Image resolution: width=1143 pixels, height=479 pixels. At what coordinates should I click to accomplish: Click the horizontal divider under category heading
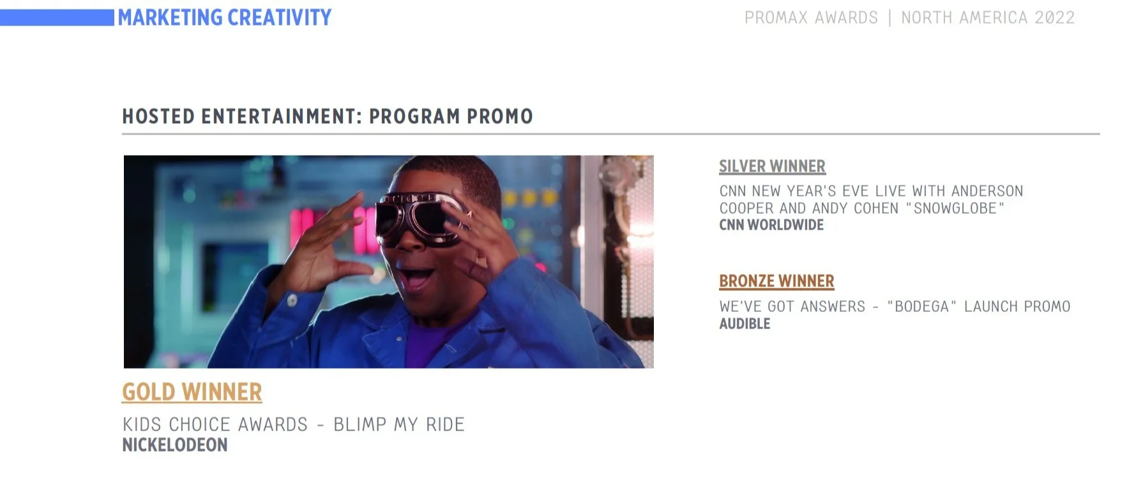click(x=611, y=134)
